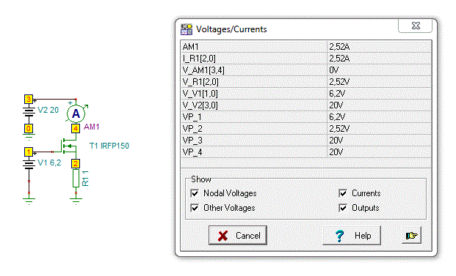The image size is (456, 276).
Task: Select the V2 20 battery symbol
Action: point(29,111)
